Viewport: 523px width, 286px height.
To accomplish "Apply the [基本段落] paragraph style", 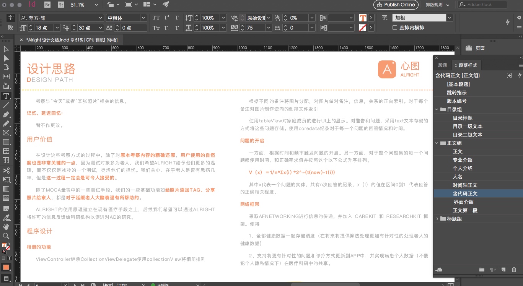I will (x=478, y=84).
